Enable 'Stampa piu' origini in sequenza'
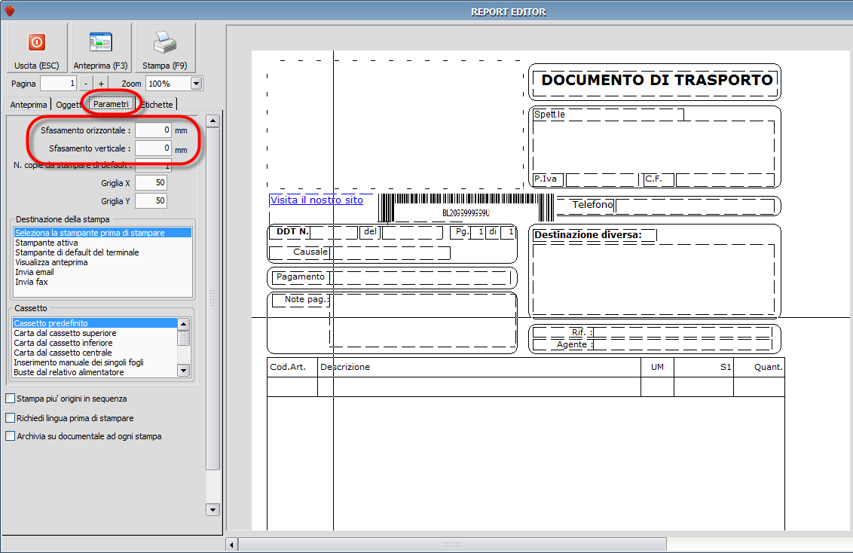Screen dimensions: 853x553 pos(10,399)
